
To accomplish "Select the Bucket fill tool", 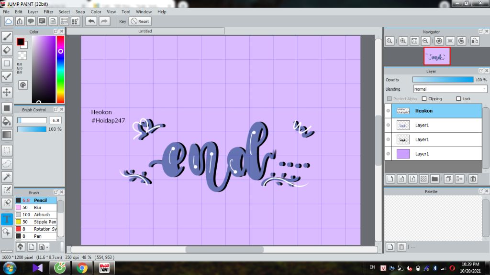I will [x=7, y=121].
